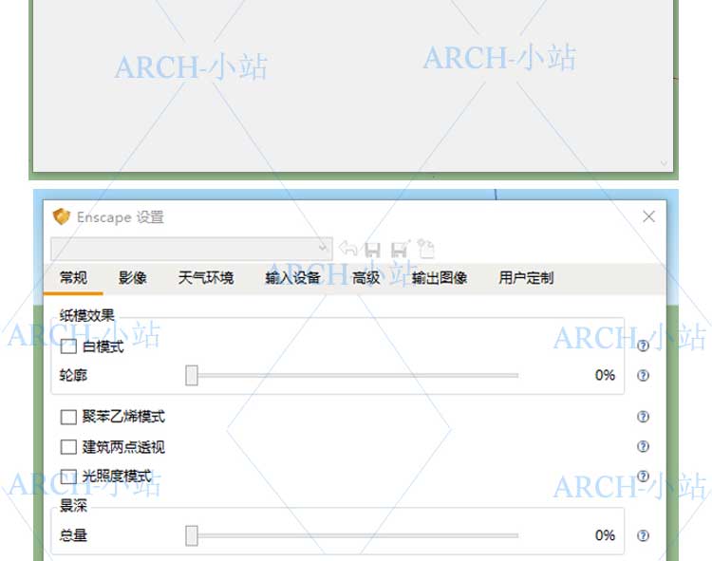
Task: Click the save preset as new icon
Action: 400,250
